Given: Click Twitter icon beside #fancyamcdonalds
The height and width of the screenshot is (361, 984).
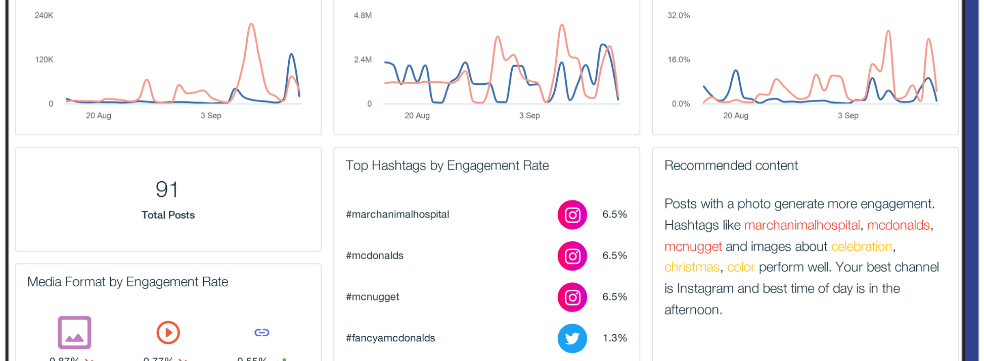Looking at the screenshot, I should click(572, 338).
